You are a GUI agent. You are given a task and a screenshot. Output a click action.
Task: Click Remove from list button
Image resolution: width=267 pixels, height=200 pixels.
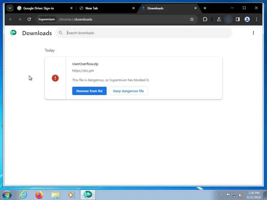(89, 91)
